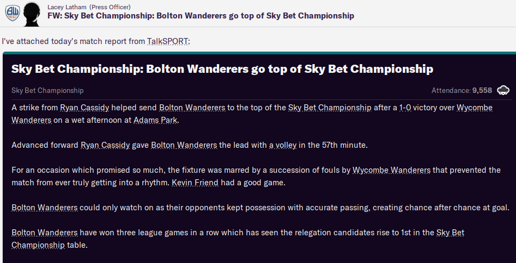The image size is (516, 263).
Task: Click Bolton Wanderers before 'have won three league games'
Action: point(45,233)
